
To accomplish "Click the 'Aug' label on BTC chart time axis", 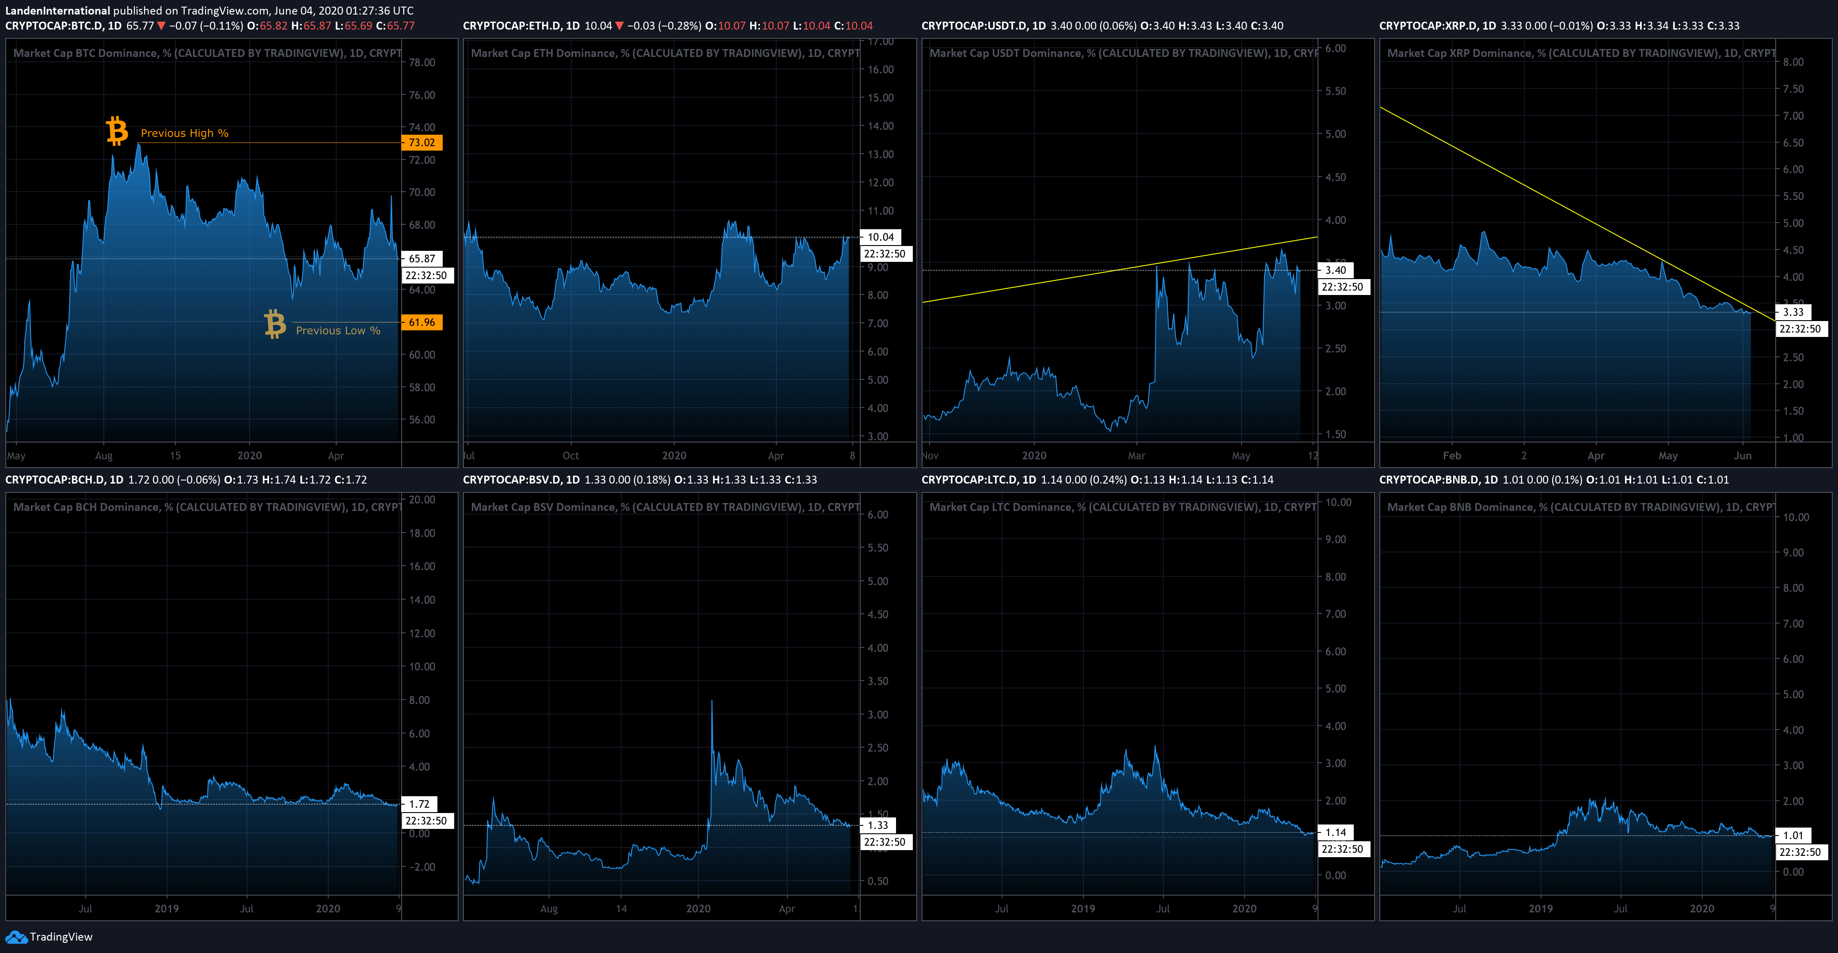I will coord(104,456).
